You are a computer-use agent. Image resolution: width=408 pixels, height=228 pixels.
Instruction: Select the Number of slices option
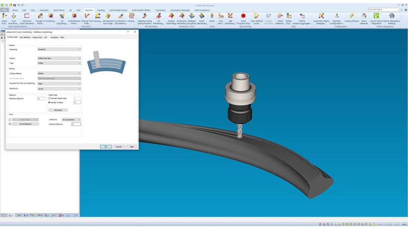49,102
